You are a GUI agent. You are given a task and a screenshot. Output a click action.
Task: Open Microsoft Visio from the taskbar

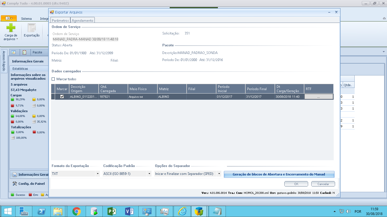pyautogui.click(x=129, y=211)
